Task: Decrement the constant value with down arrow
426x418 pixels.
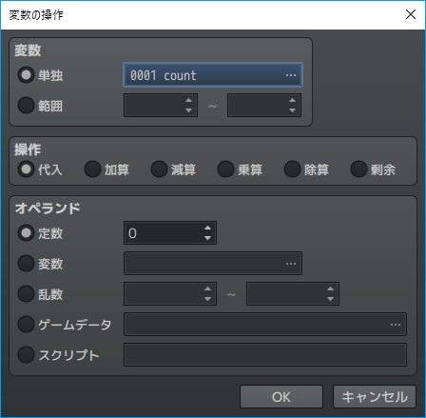Action: [208, 238]
